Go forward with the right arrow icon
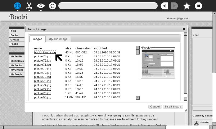Screen dimensions: 216x129 coord(174,6)
